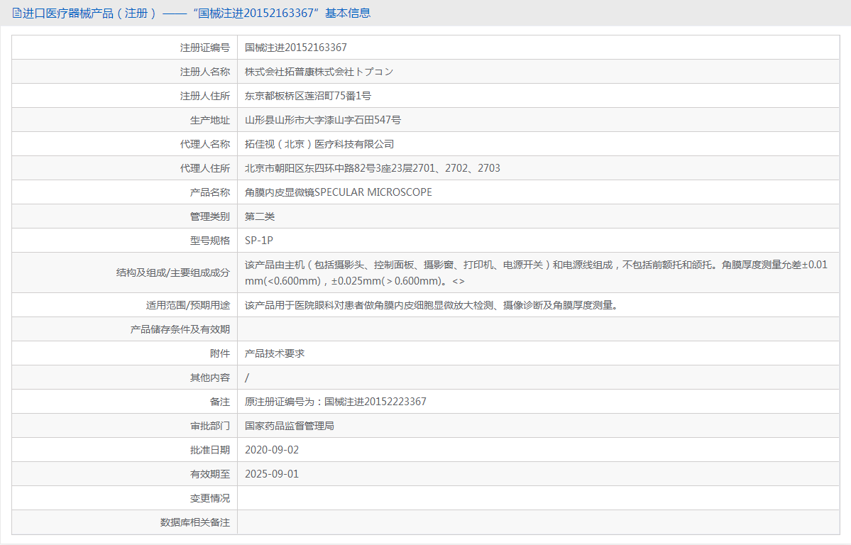851x545 pixels.
Task: Select the 第二类 category value
Action: coord(260,216)
